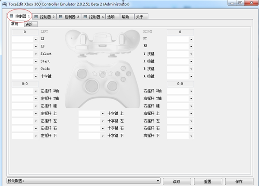The height and width of the screenshot is (186, 259).
Task: Switch to the 控制器 1 tab
Action: [20, 16]
